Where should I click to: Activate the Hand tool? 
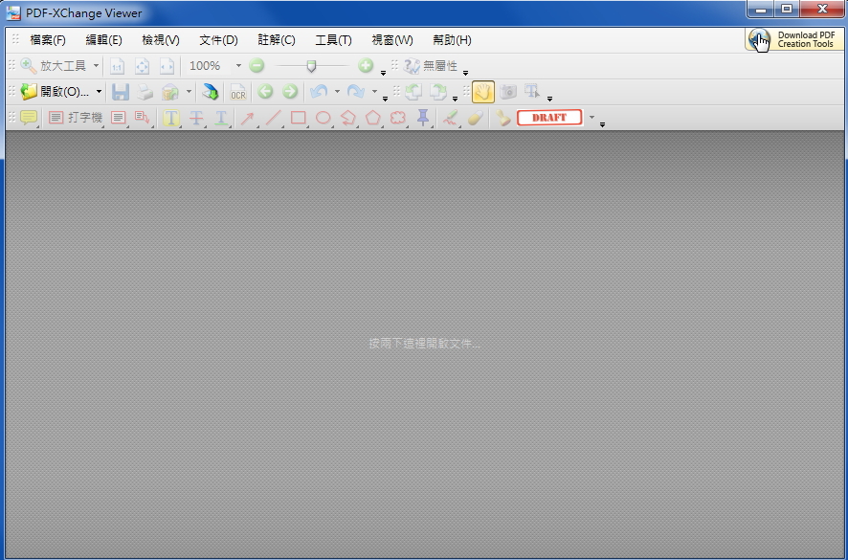pos(483,92)
